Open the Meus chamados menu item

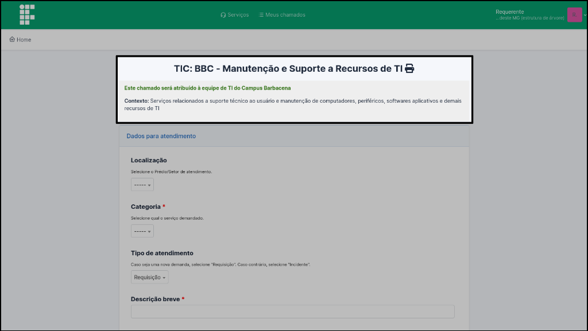pos(285,15)
